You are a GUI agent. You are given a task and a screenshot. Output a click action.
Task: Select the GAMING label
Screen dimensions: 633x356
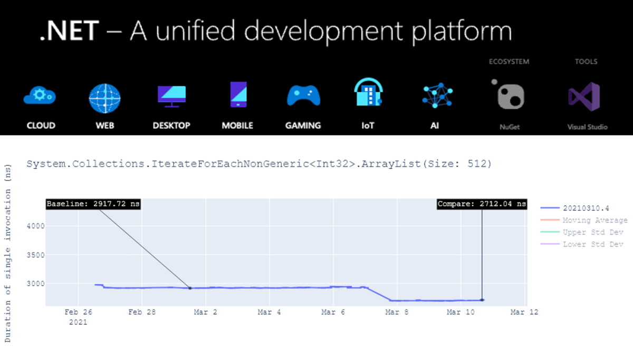coord(303,126)
